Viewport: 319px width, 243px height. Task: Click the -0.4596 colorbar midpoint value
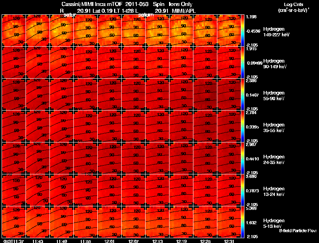click(253, 31)
